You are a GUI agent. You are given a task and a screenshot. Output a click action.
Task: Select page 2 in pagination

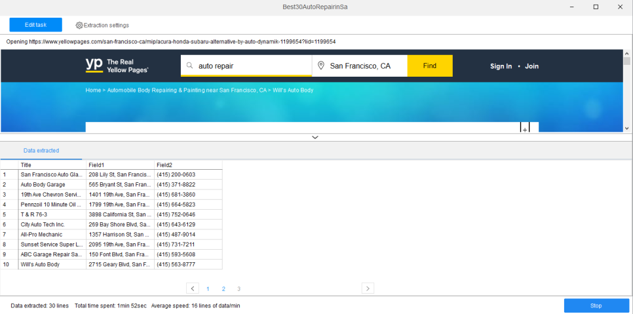tap(223, 288)
